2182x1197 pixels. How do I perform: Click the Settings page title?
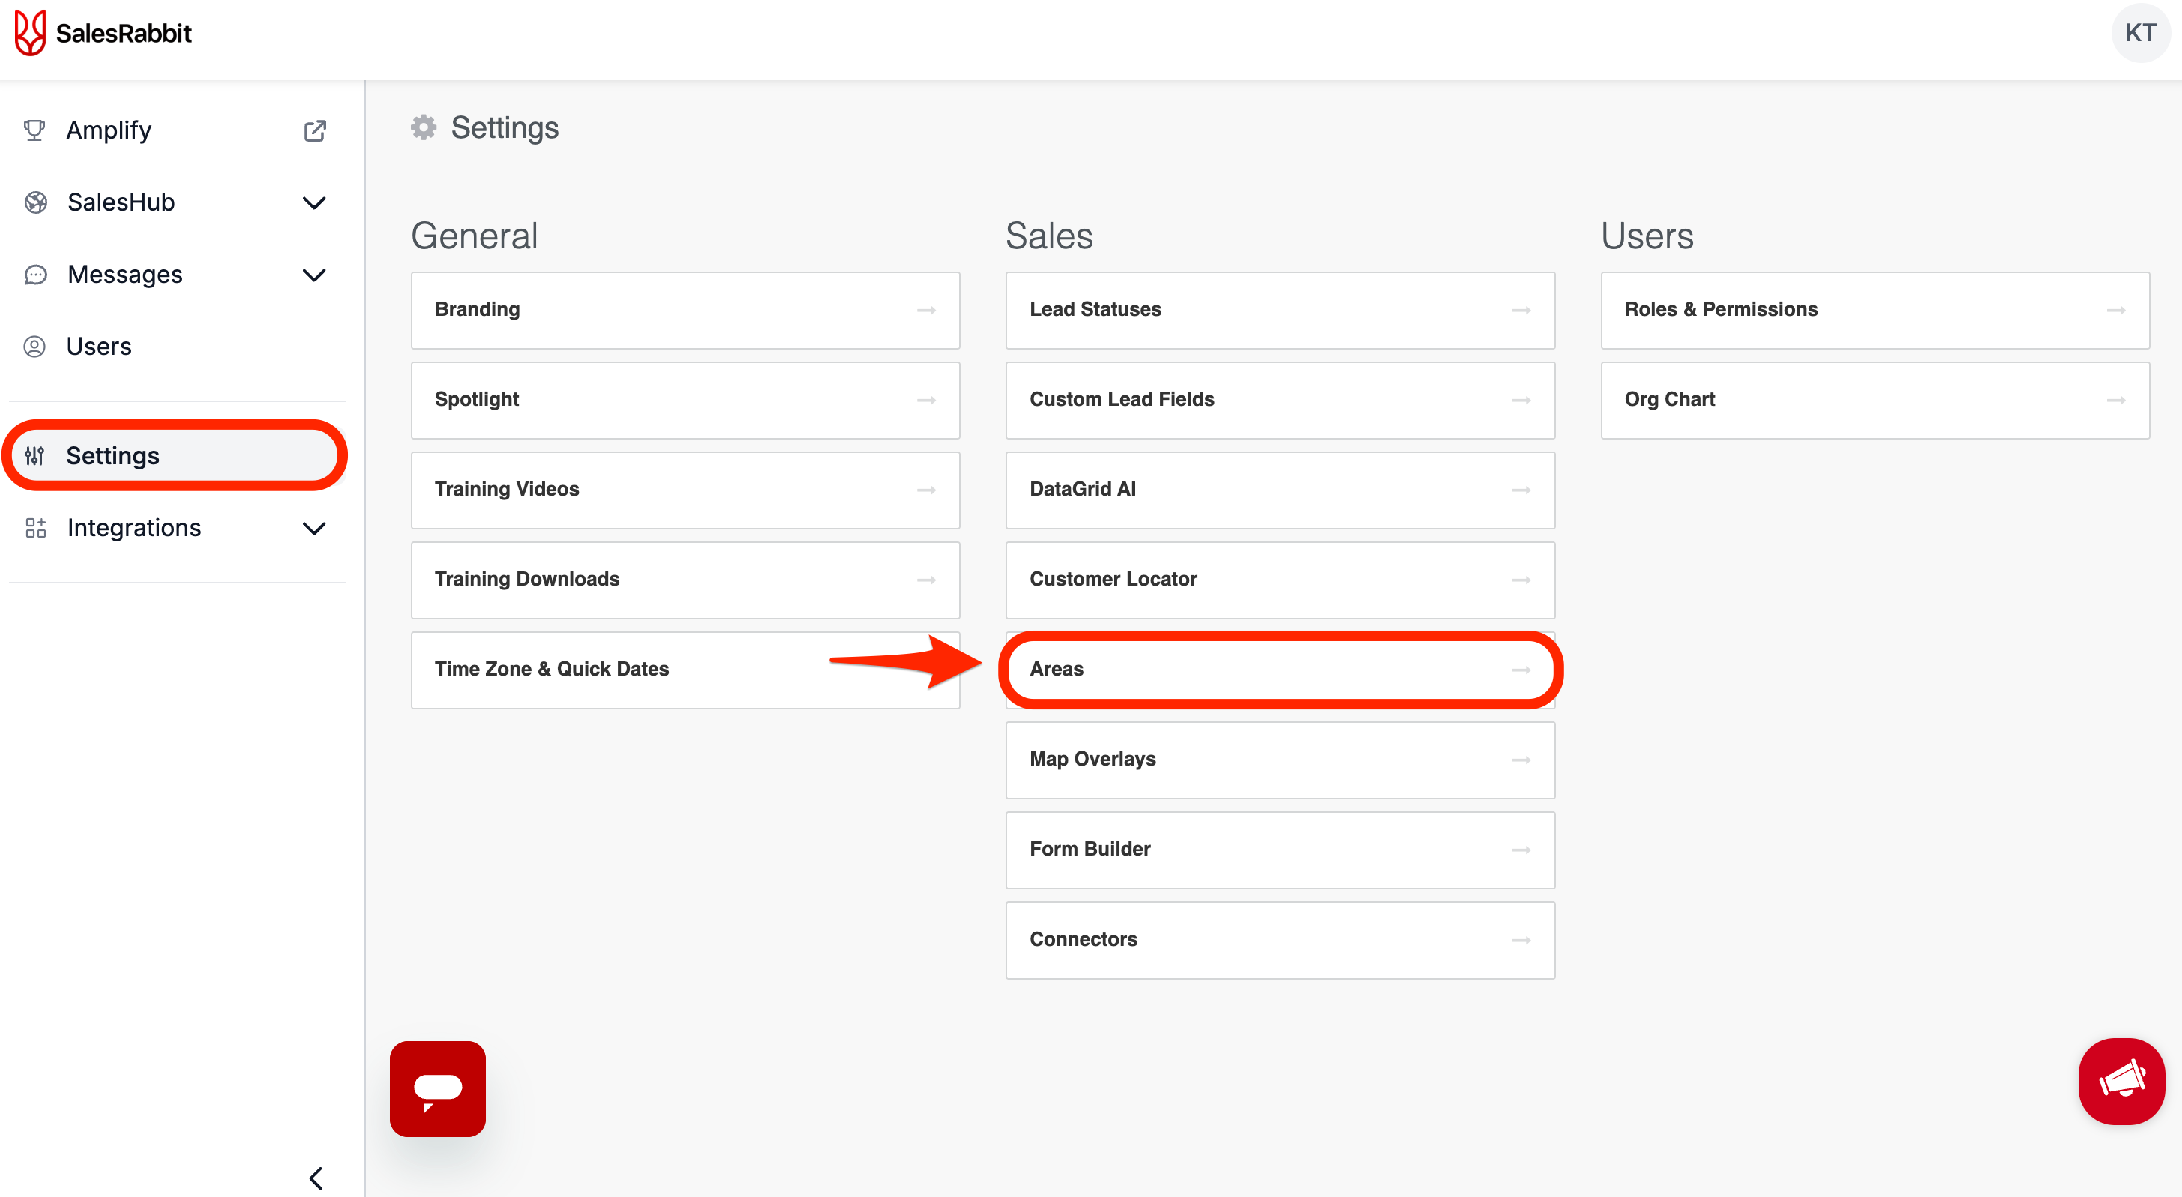coord(505,128)
